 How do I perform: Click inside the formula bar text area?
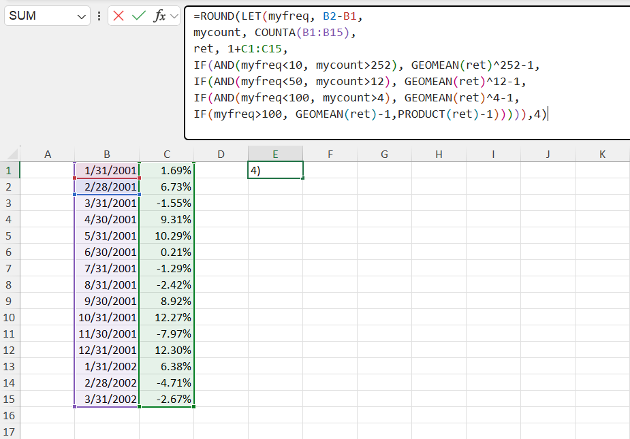409,68
